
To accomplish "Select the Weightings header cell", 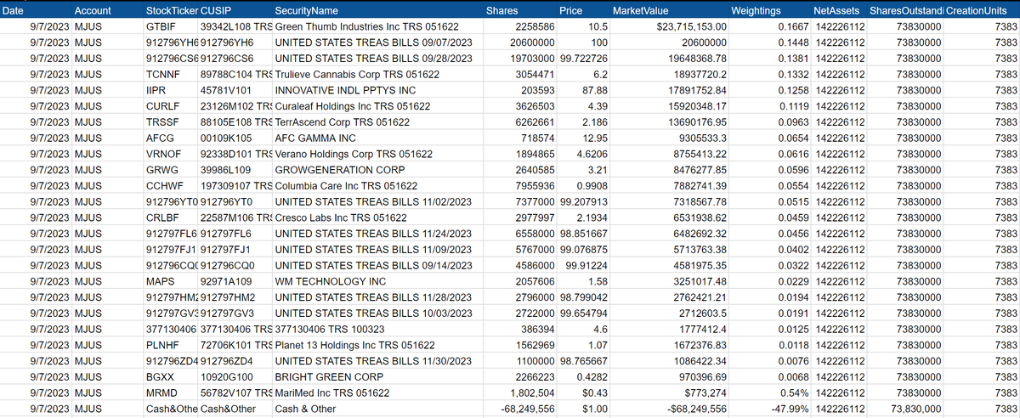I will pos(756,11).
